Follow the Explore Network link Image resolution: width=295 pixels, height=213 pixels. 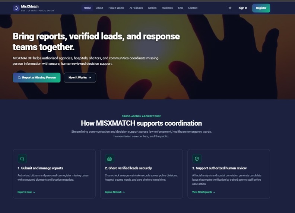115,192
